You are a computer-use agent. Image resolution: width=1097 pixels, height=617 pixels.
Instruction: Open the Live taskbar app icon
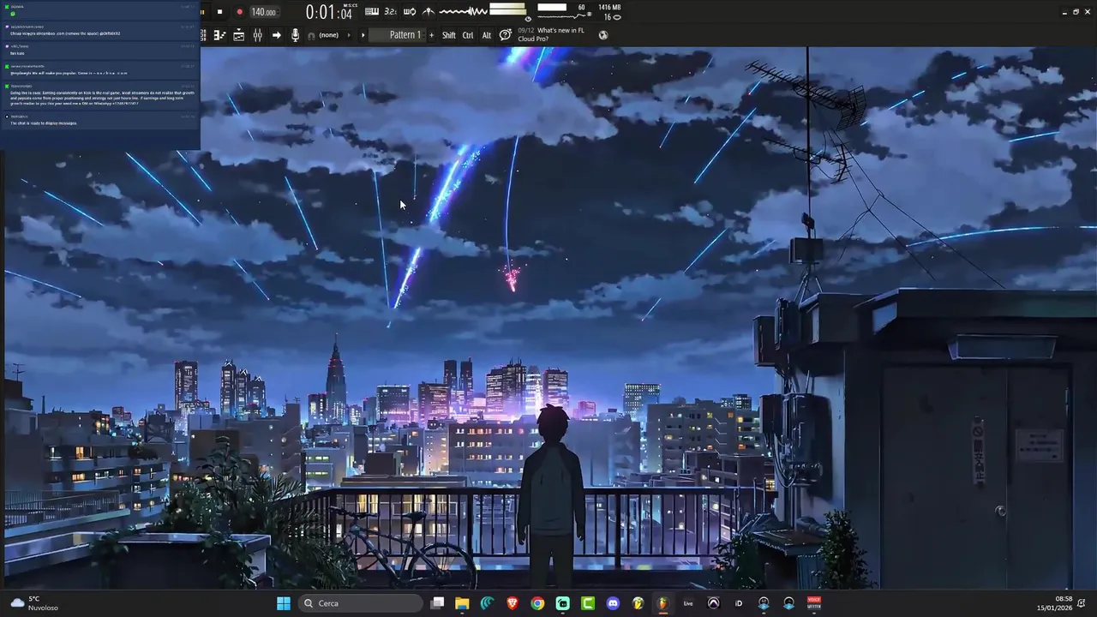click(688, 603)
